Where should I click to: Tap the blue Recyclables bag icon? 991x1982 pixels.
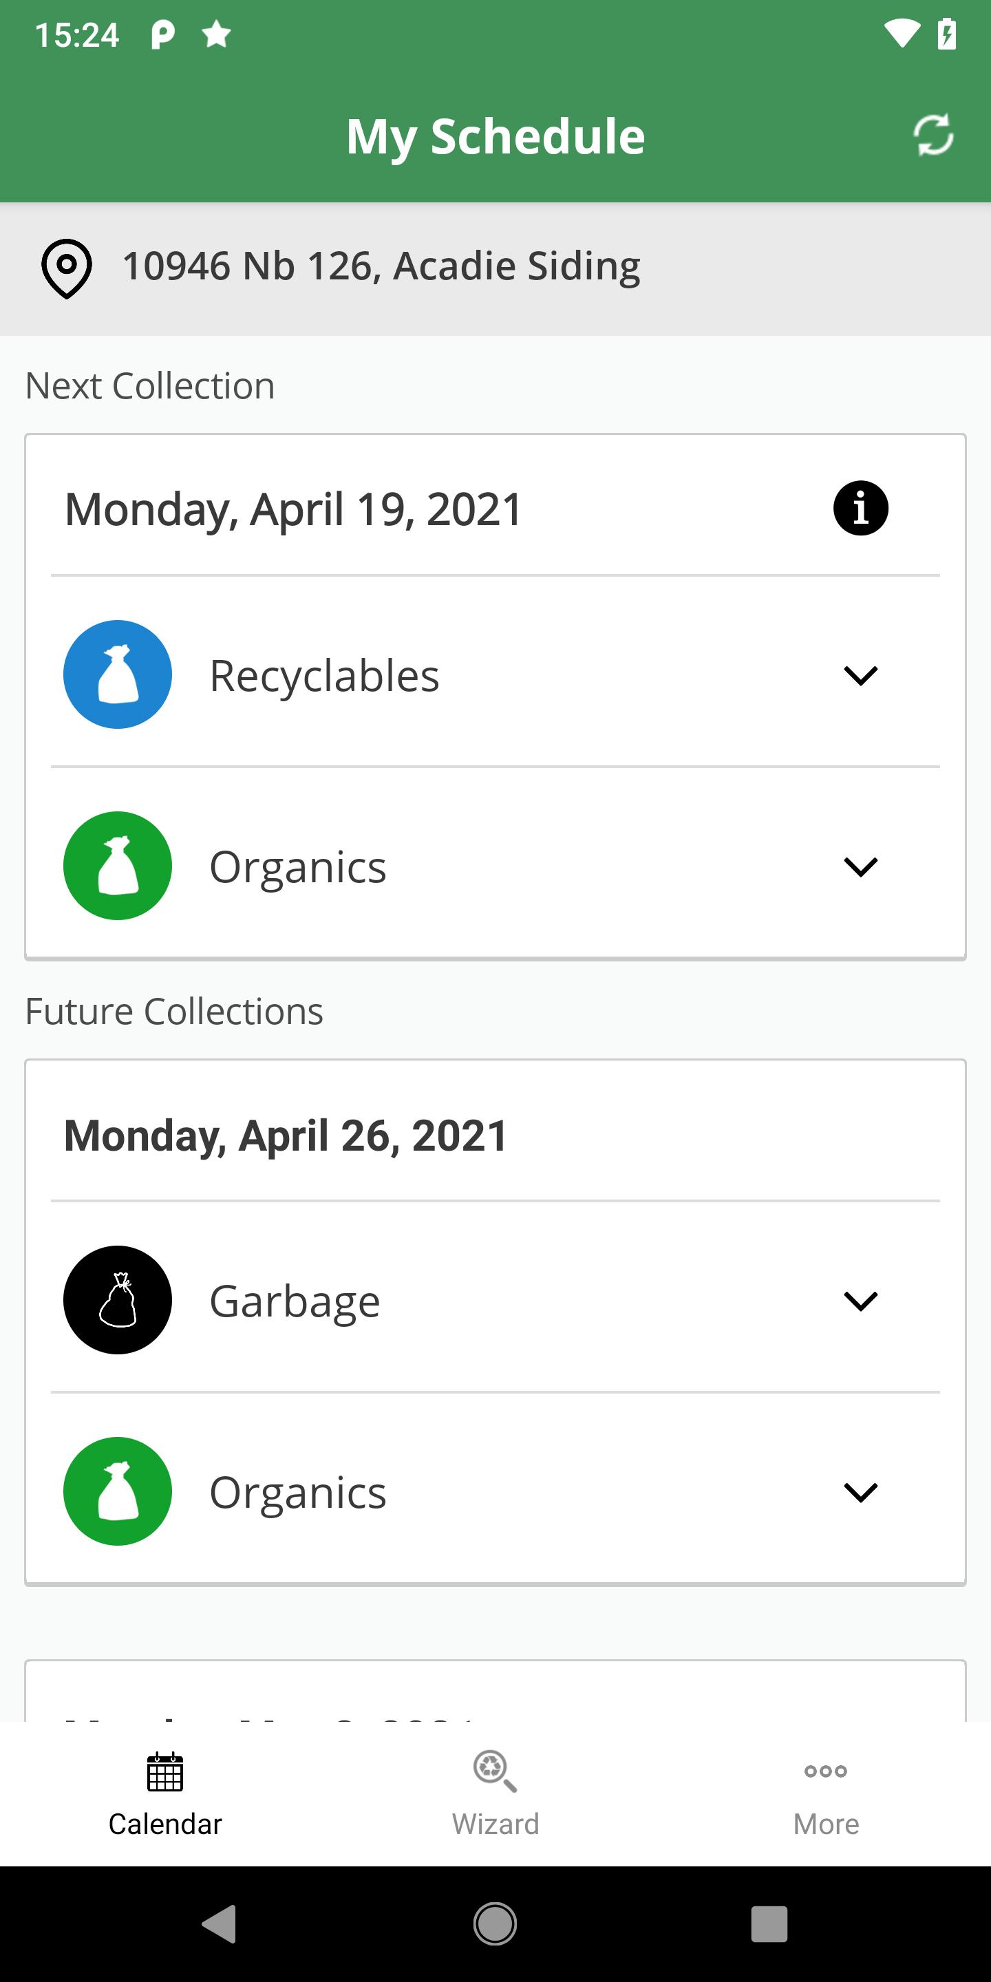tap(118, 674)
